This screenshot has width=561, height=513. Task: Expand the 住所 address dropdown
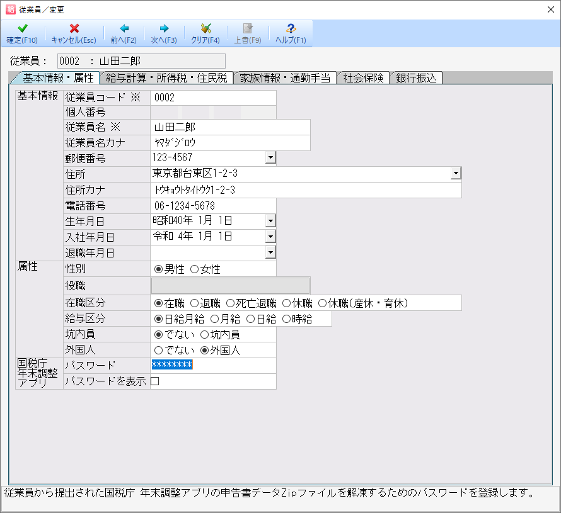click(456, 174)
